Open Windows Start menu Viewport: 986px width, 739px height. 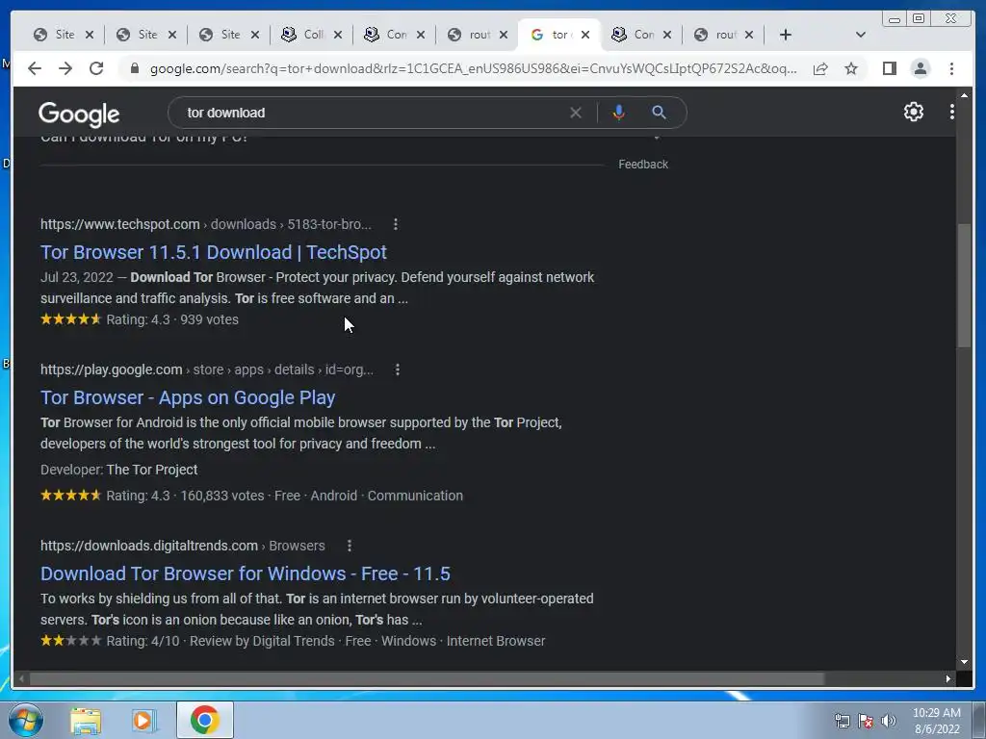(26, 720)
